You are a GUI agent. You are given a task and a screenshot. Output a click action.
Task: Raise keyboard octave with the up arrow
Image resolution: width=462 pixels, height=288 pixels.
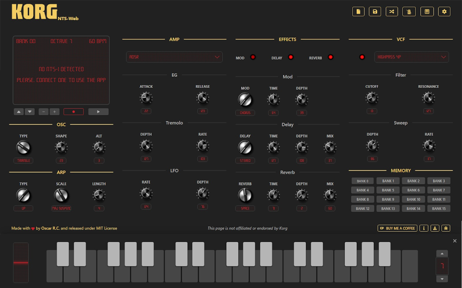tap(442, 253)
